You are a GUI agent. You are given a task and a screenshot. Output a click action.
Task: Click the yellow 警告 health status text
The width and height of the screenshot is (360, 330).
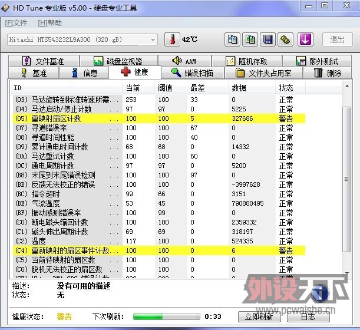[x=64, y=316]
